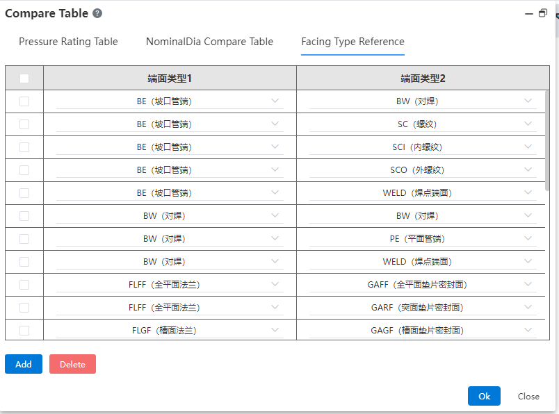
Task: Open first row BE (坡口管端) dropdown chevron
Action: pos(275,101)
